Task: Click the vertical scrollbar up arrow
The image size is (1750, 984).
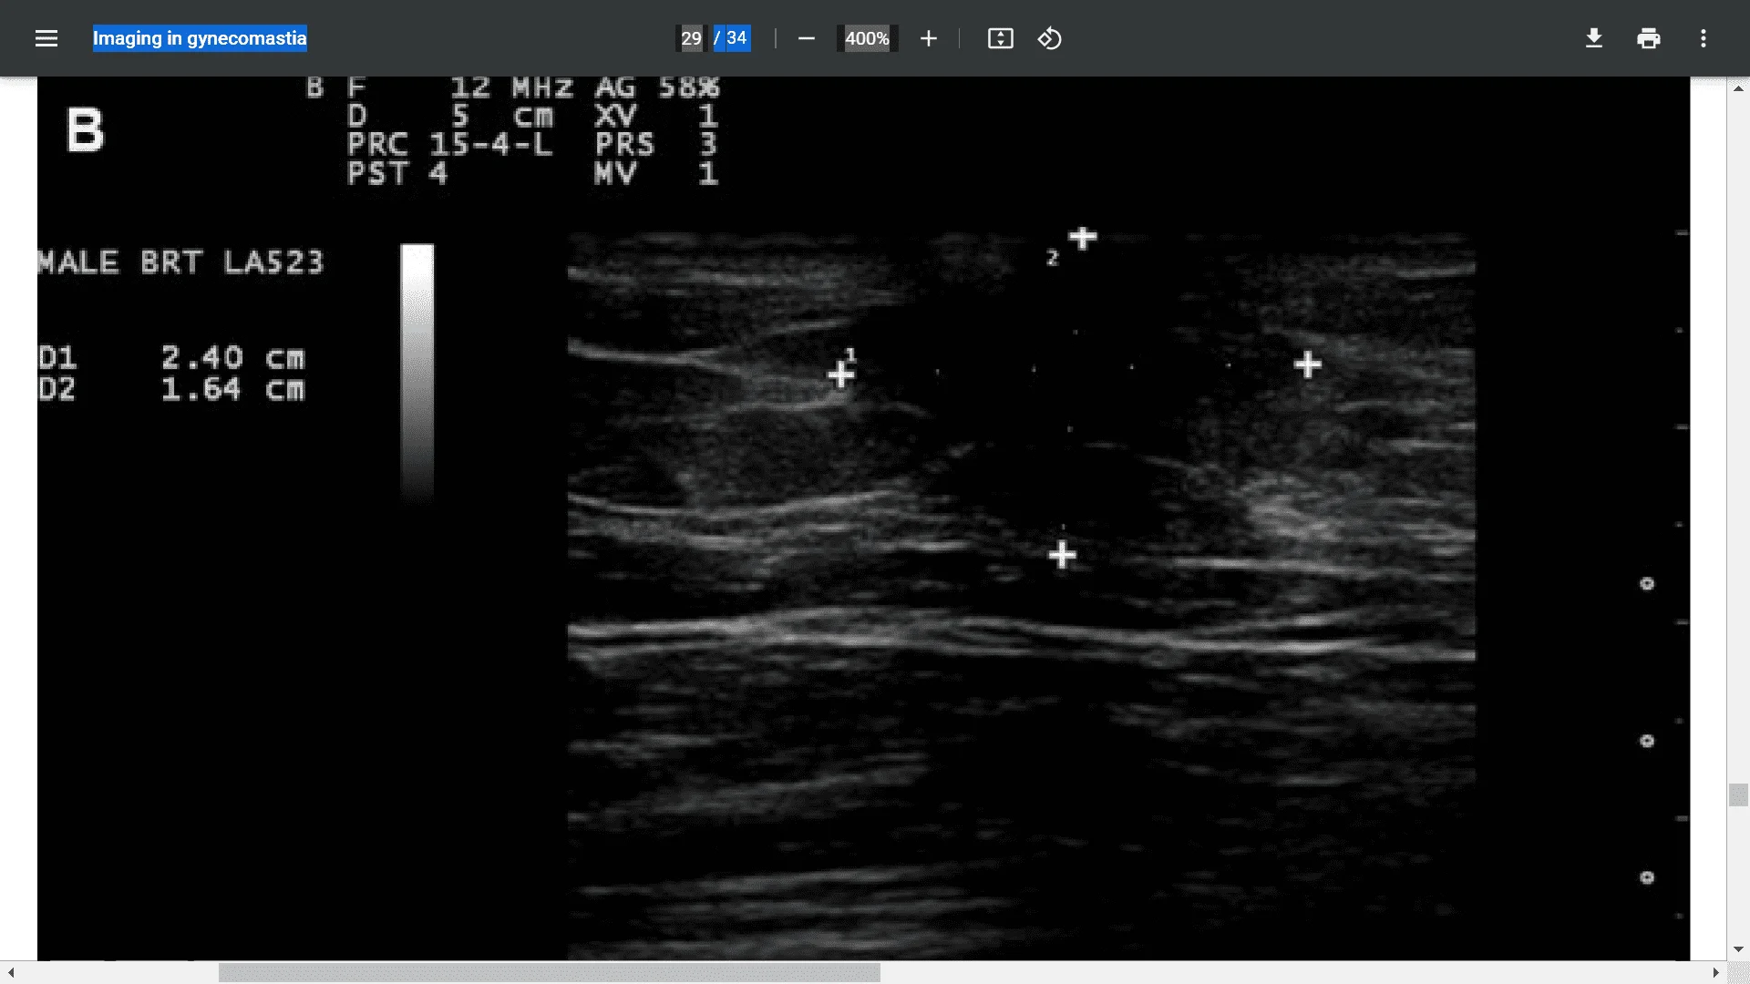Action: (1739, 88)
